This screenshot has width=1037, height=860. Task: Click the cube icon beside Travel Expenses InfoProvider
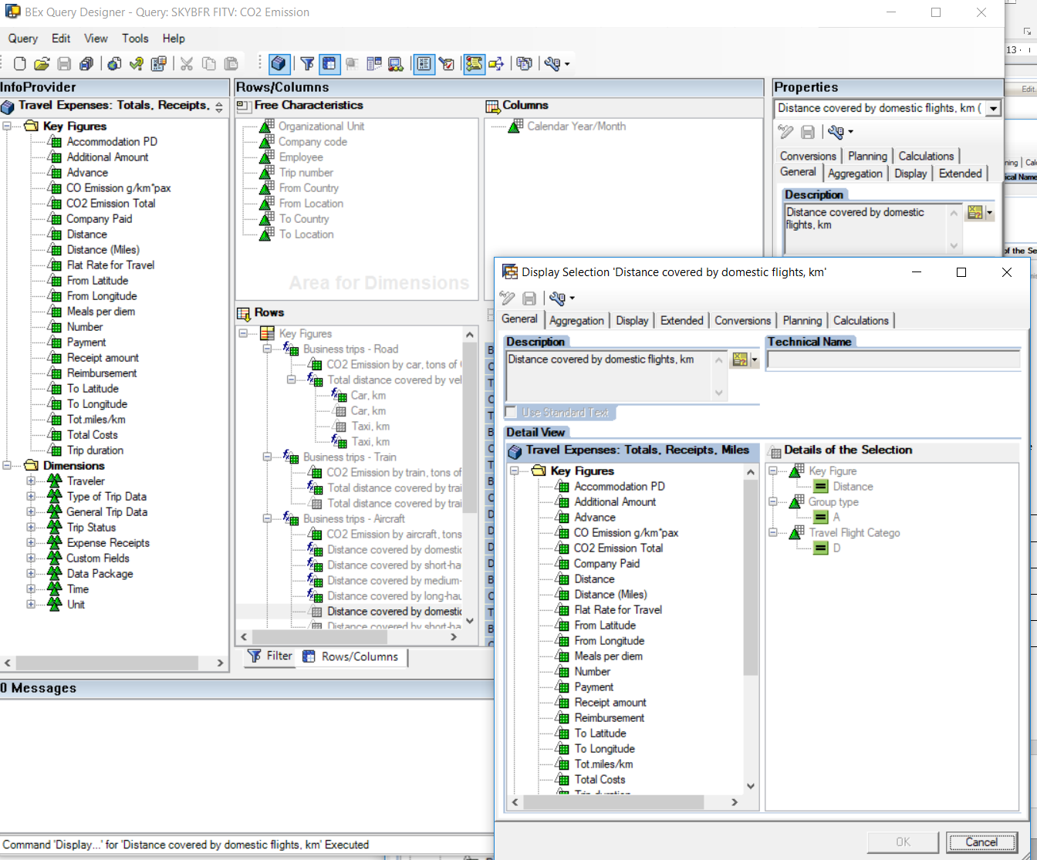[8, 106]
